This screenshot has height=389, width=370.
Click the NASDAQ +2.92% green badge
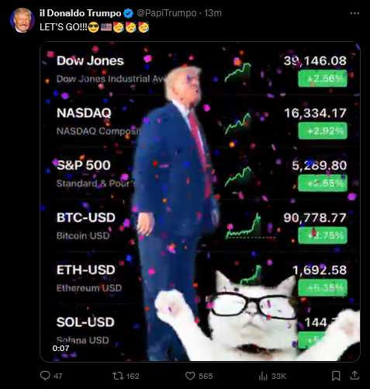pos(323,131)
